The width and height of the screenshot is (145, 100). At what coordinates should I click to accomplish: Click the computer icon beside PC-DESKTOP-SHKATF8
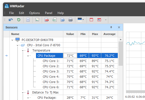tap(17, 40)
